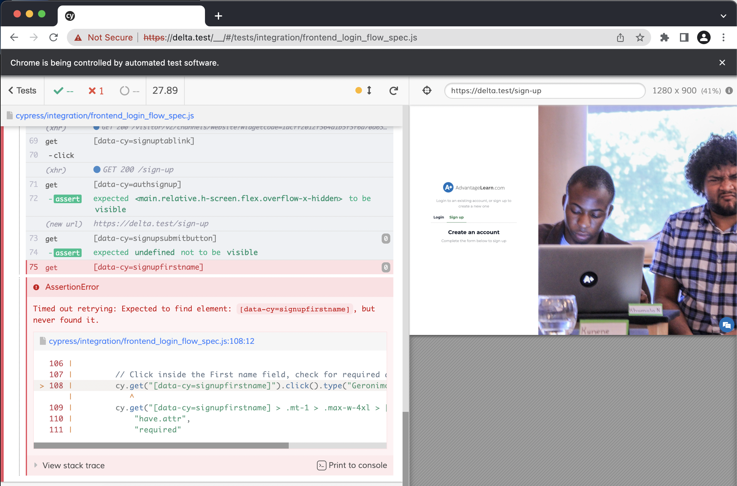
Task: Open the Chrome profile avatar
Action: pyautogui.click(x=704, y=37)
